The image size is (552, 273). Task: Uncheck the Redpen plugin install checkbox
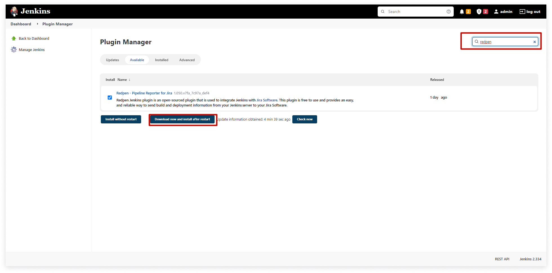(110, 97)
